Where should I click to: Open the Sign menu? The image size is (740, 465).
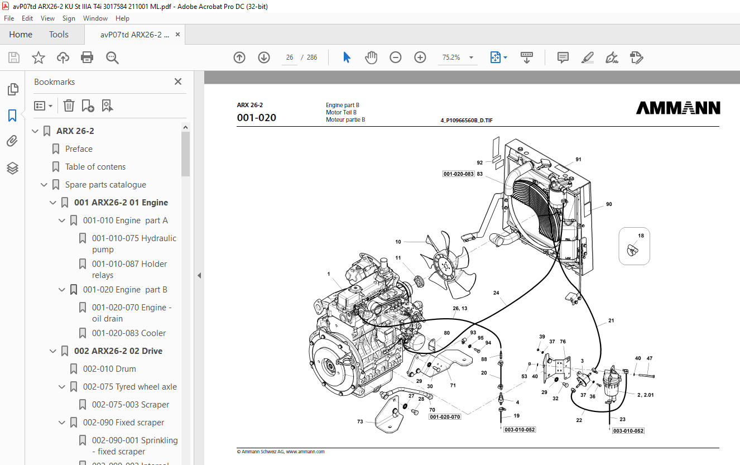(69, 18)
